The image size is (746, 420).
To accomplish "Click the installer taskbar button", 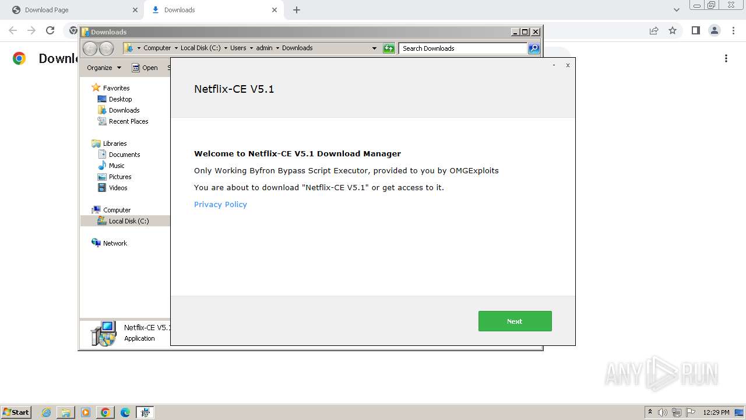I will tap(145, 412).
